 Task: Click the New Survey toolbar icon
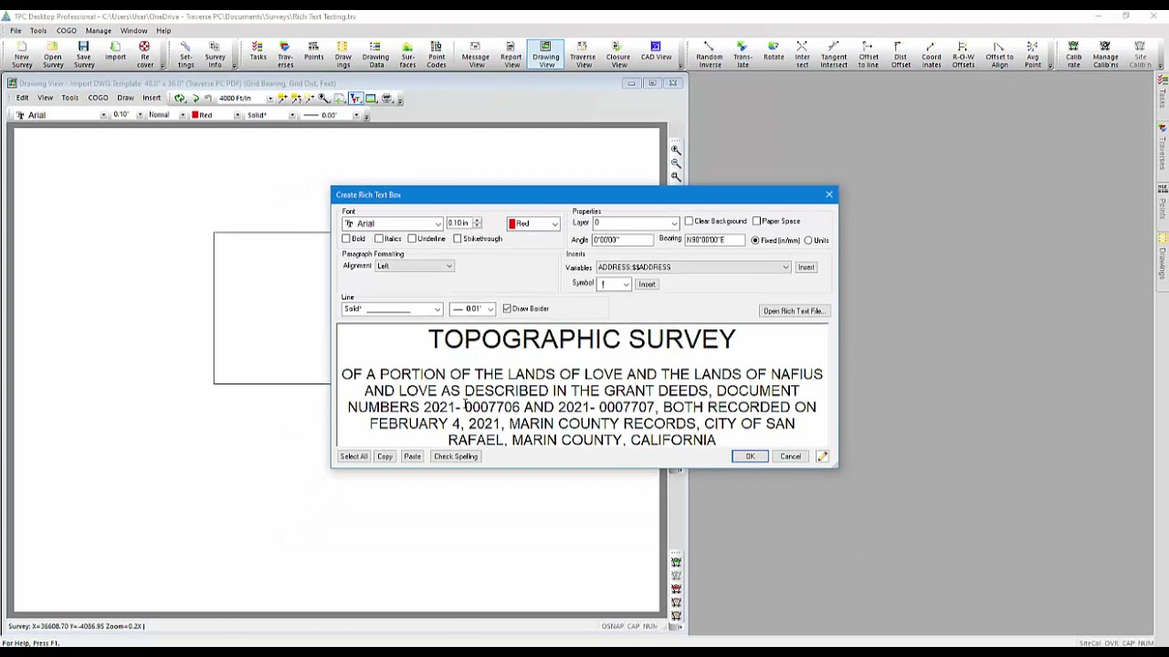pos(22,55)
